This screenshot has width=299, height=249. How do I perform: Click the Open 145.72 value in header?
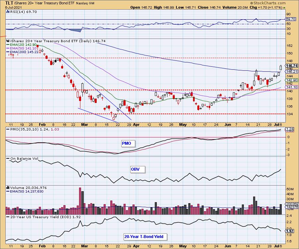[141, 7]
